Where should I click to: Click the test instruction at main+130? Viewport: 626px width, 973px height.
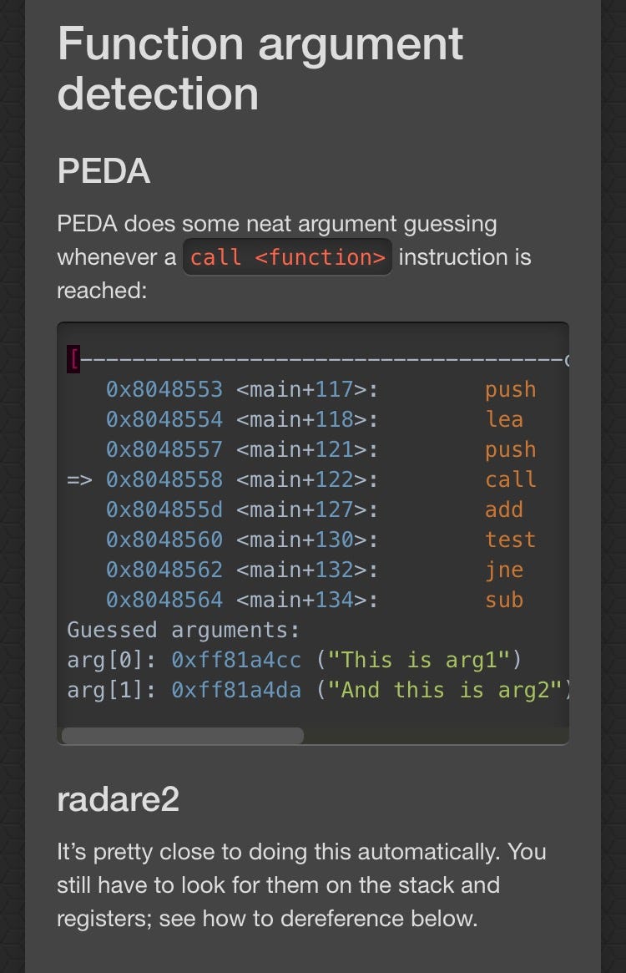pyautogui.click(x=510, y=540)
